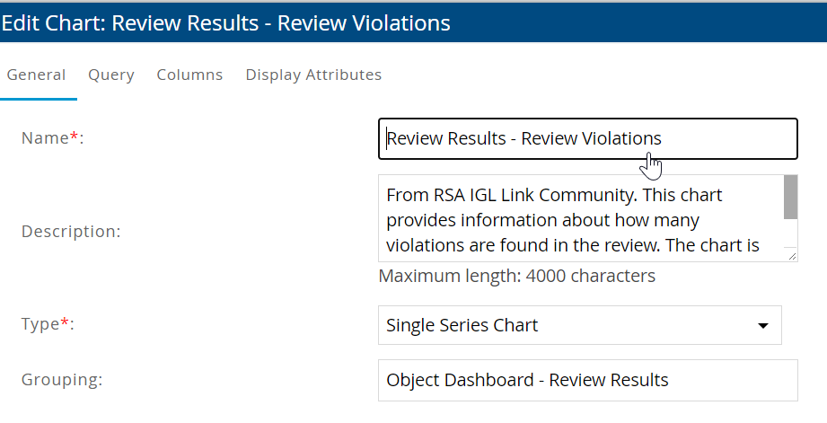The width and height of the screenshot is (827, 423).
Task: Click the Type dropdown arrow
Action: 763,325
